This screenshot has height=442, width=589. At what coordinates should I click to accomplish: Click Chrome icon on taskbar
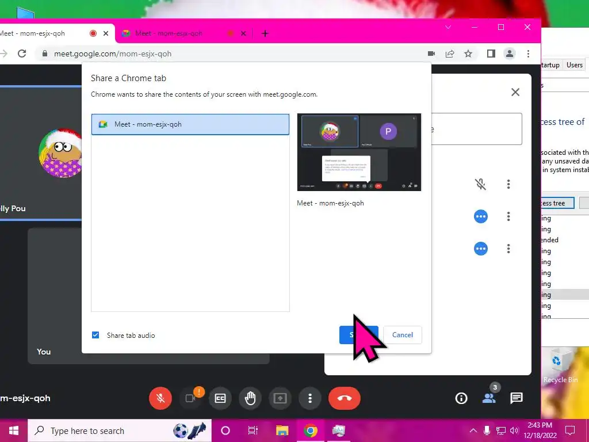coord(310,430)
